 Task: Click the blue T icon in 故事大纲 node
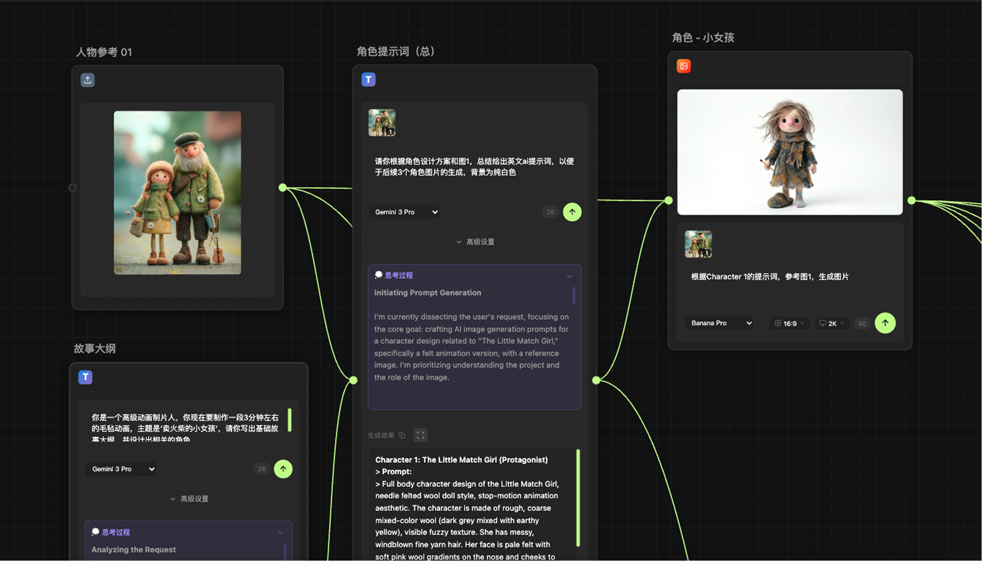coord(85,377)
